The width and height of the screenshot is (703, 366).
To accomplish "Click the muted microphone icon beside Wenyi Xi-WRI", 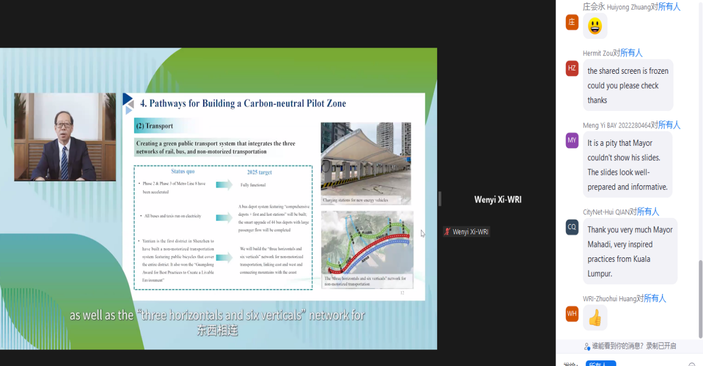I will coord(447,232).
